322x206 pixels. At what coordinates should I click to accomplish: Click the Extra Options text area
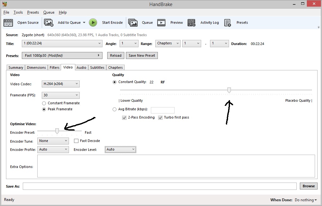(x=176, y=166)
